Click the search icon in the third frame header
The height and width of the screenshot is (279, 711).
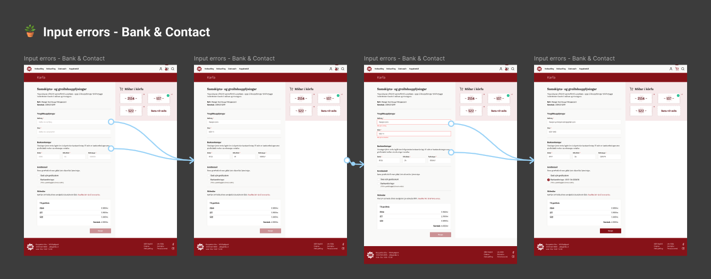tap(513, 69)
